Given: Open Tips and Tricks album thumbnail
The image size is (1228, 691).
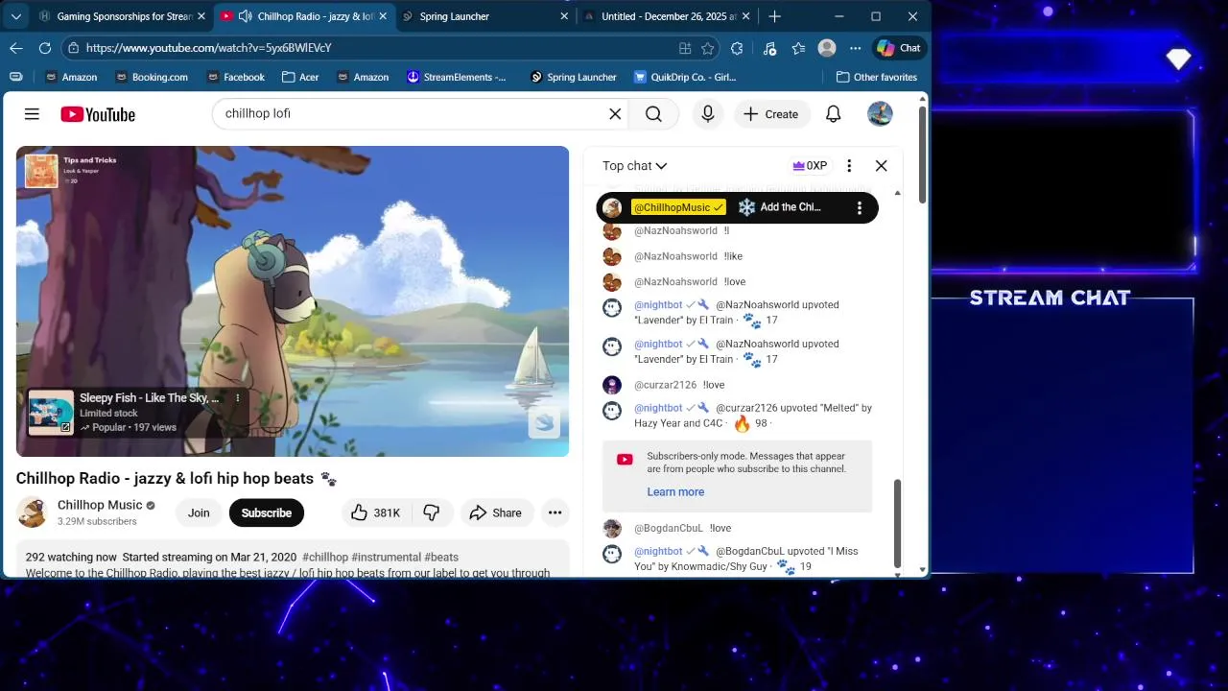Looking at the screenshot, I should (41, 170).
